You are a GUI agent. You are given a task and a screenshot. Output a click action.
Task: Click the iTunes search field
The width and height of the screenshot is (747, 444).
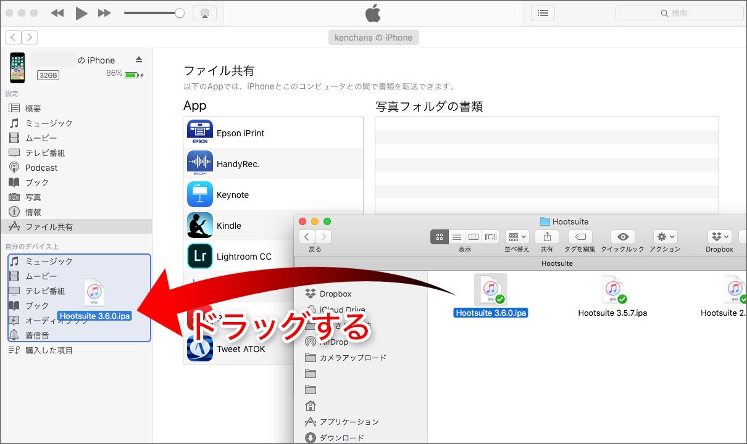pyautogui.click(x=679, y=13)
